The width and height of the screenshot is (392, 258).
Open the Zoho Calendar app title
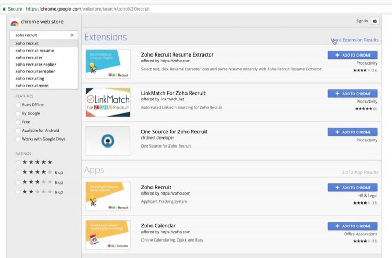[158, 226]
